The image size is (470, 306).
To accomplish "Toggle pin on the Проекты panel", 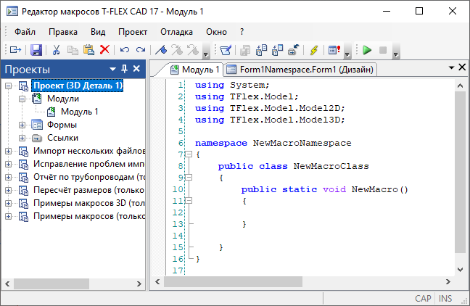I will [x=124, y=69].
